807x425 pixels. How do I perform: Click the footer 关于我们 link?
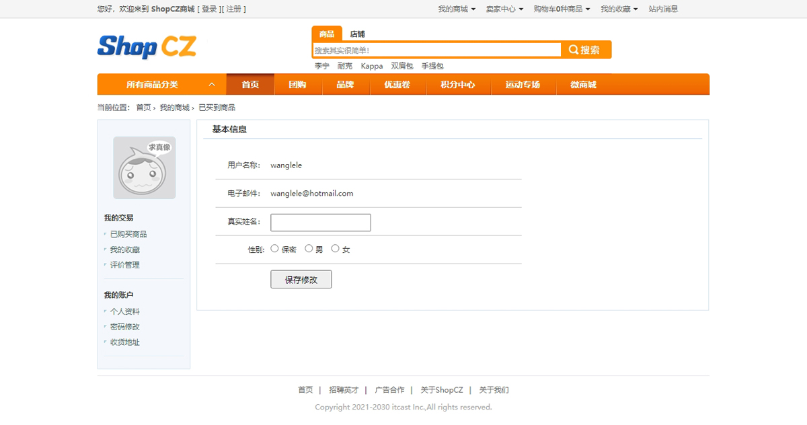(494, 390)
